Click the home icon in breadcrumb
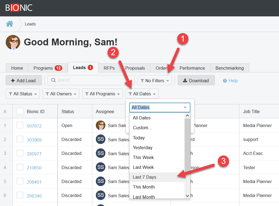Viewport: 279px width, 206px height. [10, 24]
